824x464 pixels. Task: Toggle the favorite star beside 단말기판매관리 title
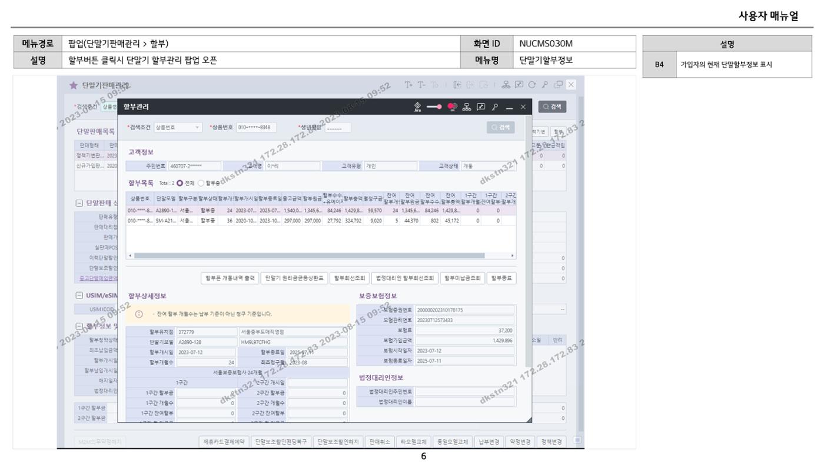click(x=72, y=87)
